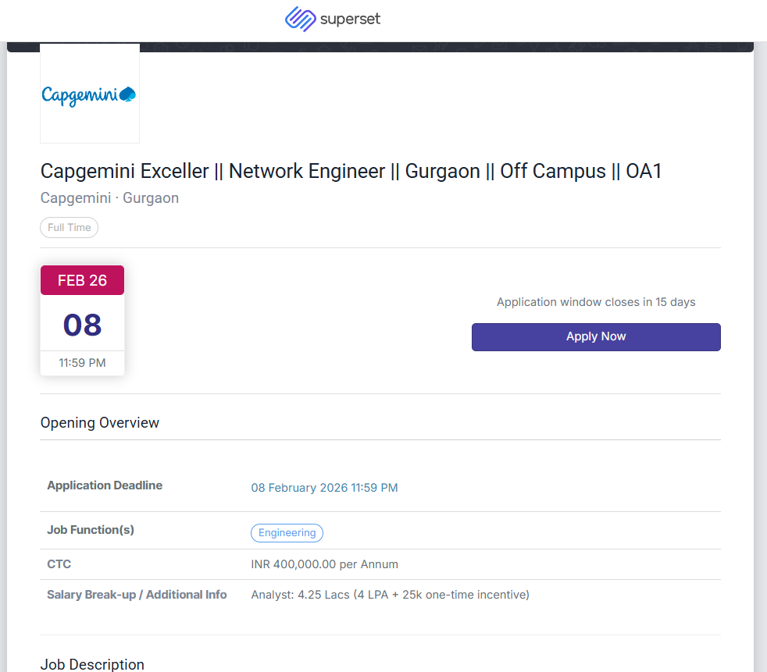Click the Salary Break-up / Additional Info label
Image resolution: width=767 pixels, height=672 pixels.
click(x=137, y=595)
